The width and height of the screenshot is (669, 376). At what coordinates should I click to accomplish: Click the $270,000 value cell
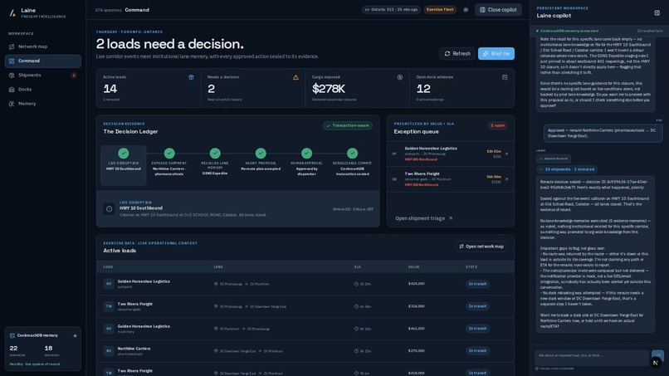tap(416, 351)
